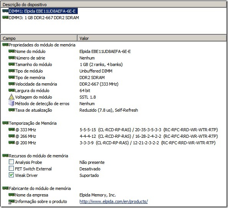Click the Propriedades do módulo de memória section icon
This screenshot has width=228, height=208.
(5, 45)
